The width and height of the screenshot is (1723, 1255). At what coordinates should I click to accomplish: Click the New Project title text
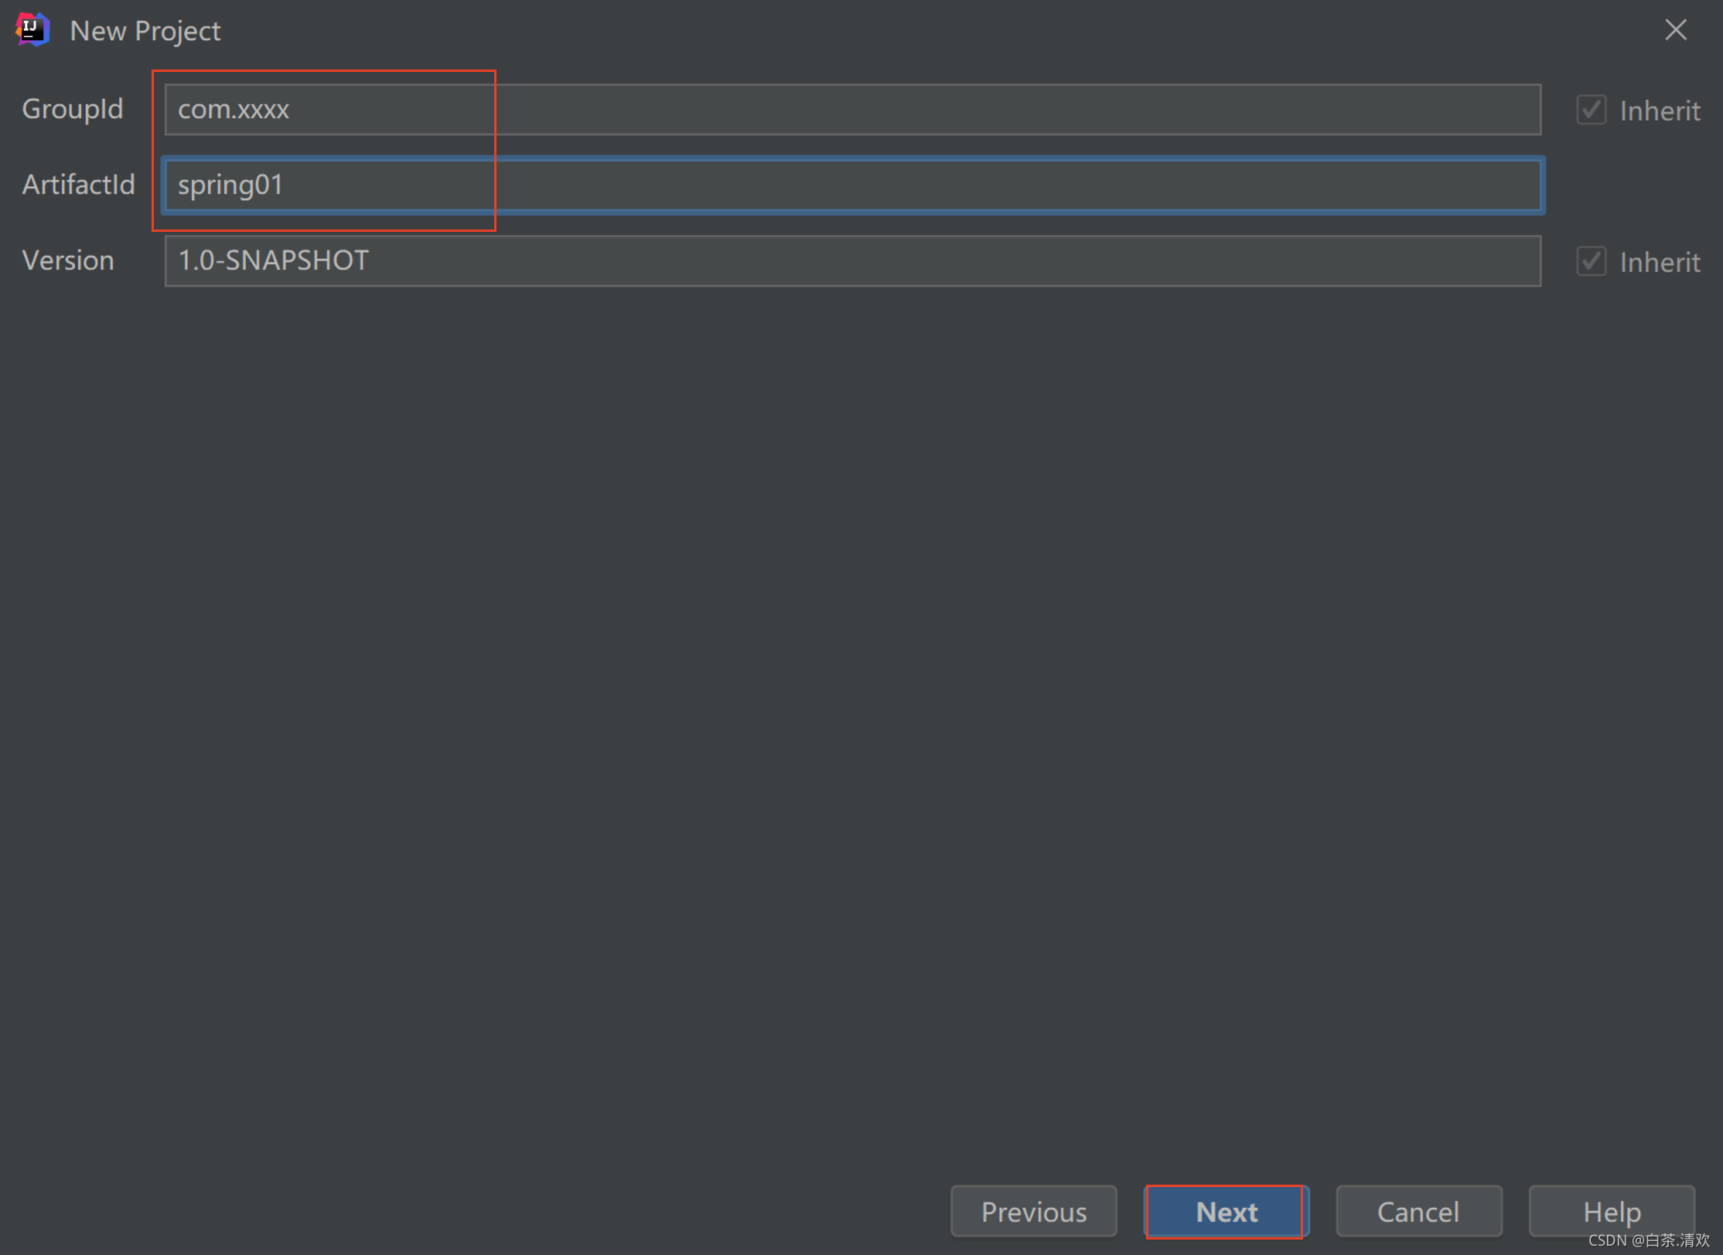point(145,31)
